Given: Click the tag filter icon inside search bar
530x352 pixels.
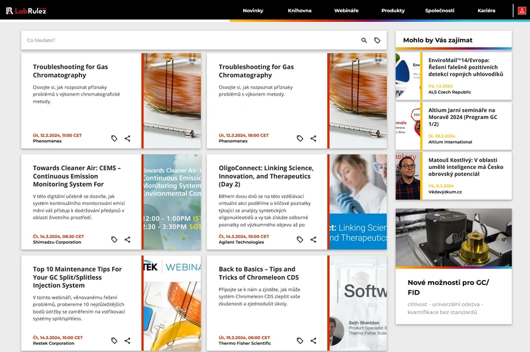Looking at the screenshot, I should click(x=377, y=39).
